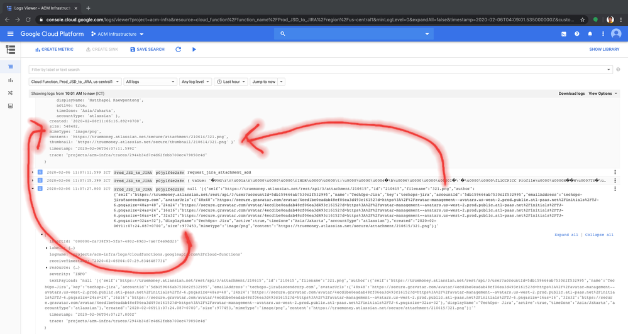Go back in the browser
This screenshot has width=628, height=334.
(7, 19)
